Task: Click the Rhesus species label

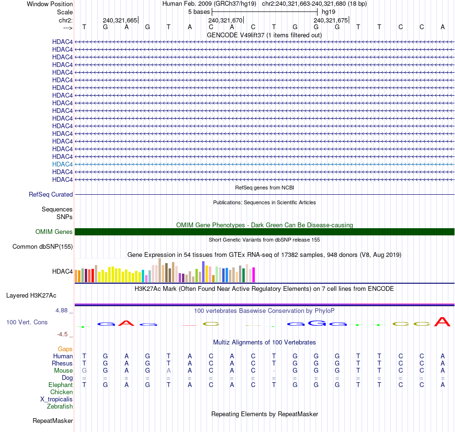Action: 62,364
